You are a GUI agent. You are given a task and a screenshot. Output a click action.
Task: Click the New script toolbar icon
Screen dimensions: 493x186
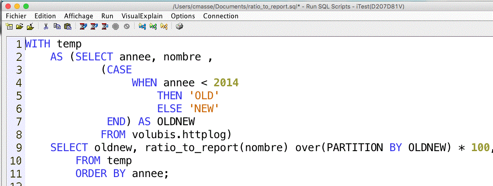pos(9,26)
